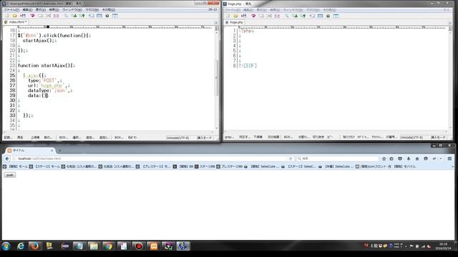
Task: Click the push button on the page
Action: pos(10,175)
